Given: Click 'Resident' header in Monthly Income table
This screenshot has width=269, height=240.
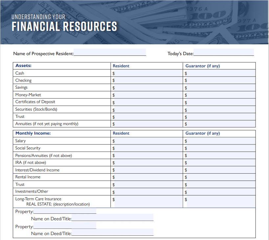Looking at the screenshot, I should pyautogui.click(x=121, y=133).
